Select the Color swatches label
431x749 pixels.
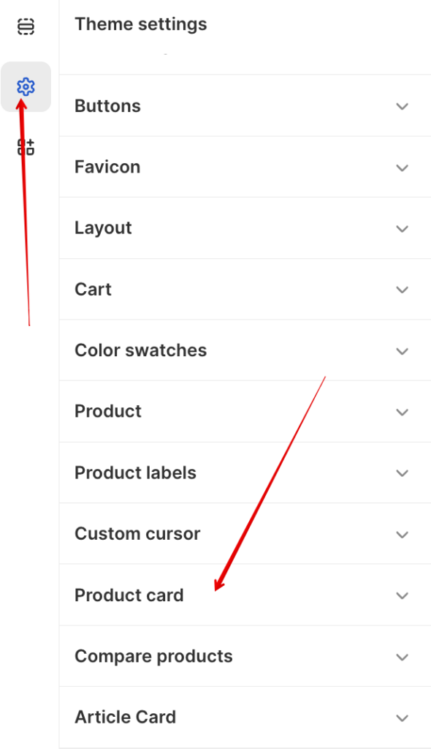141,350
